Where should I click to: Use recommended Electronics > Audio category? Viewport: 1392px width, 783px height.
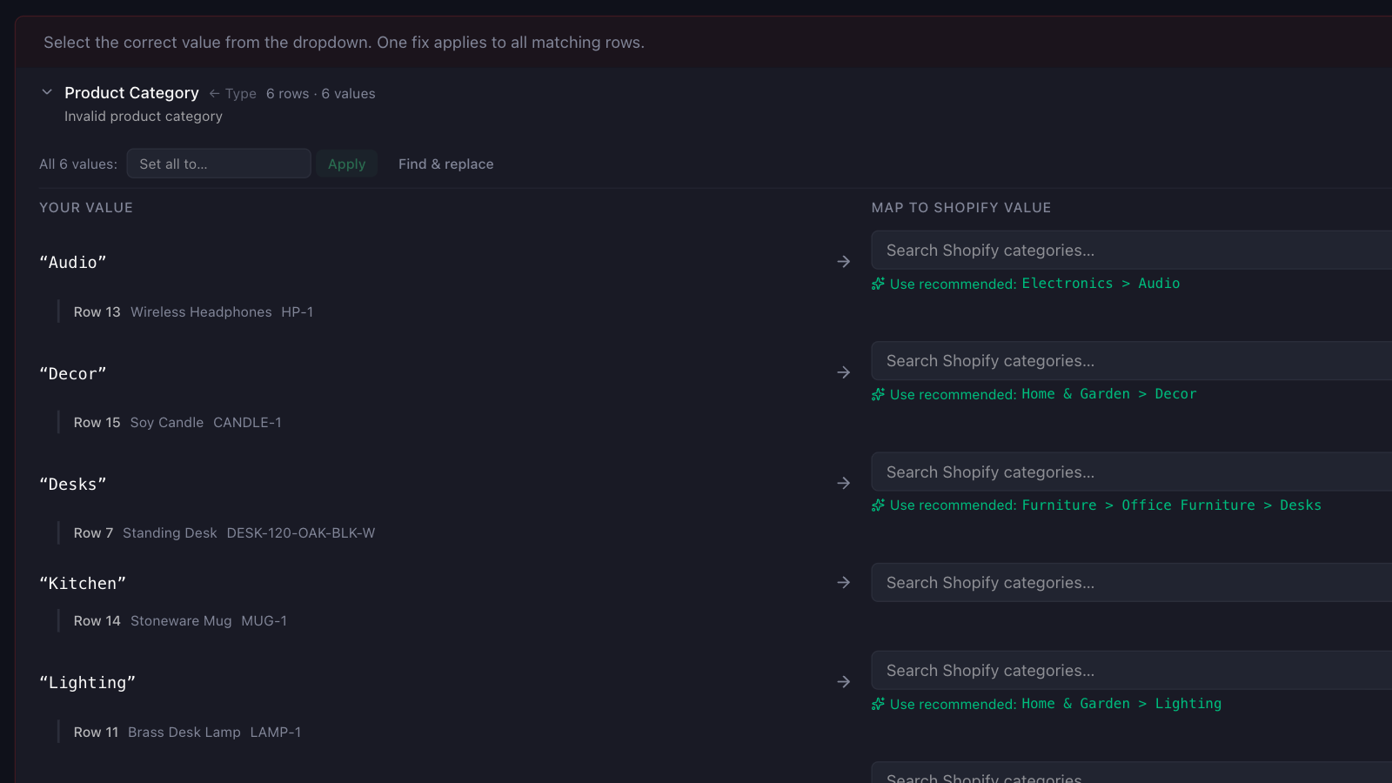[x=1026, y=284]
